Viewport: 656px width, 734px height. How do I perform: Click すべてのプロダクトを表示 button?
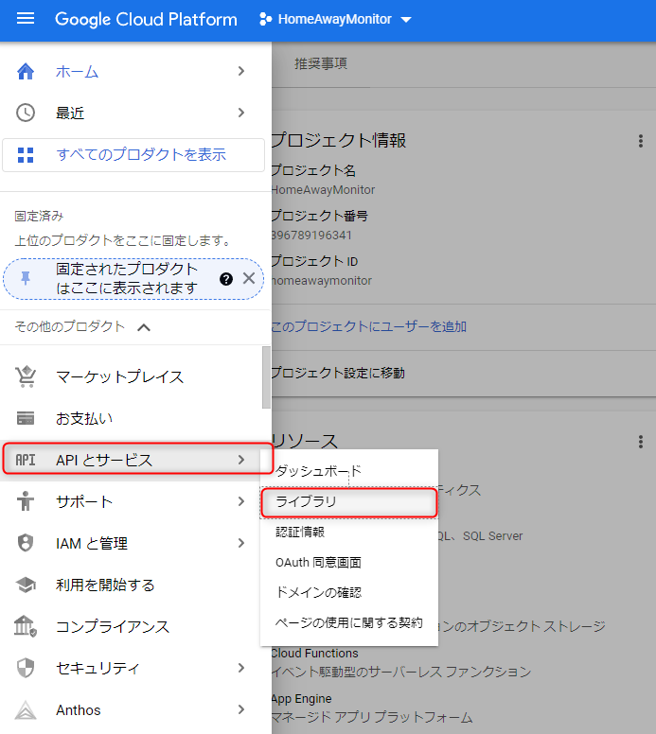coord(133,155)
